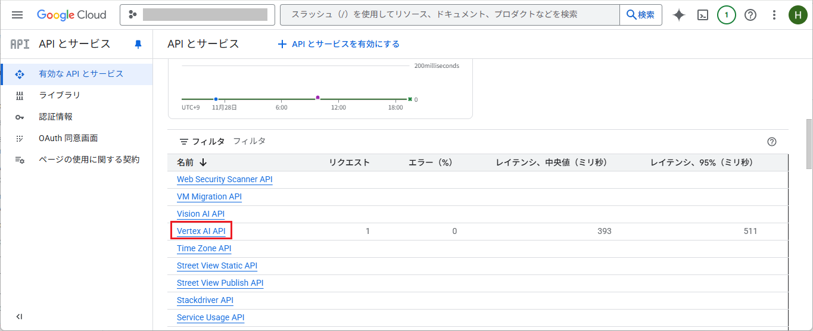Open the project selector dropdown
Screen dimensions: 813x331
197,15
